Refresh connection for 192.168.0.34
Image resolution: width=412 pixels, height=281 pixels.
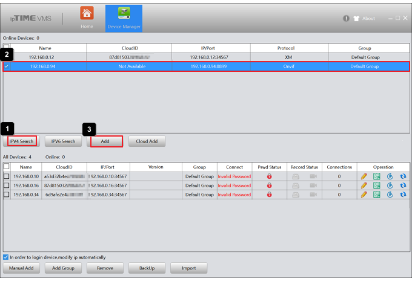[403, 195]
